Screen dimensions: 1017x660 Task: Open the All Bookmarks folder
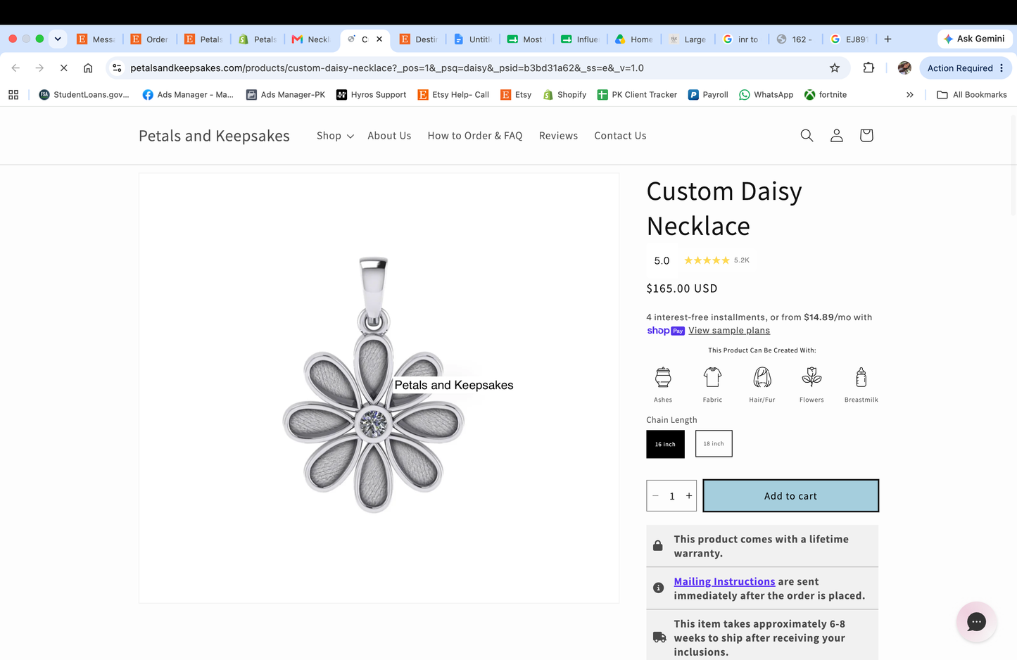point(972,94)
